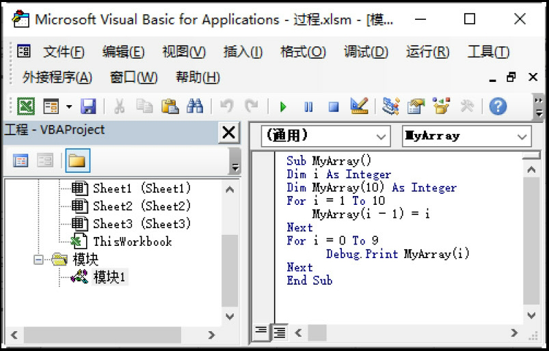Screen dimensions: 549x351
Task: Open the 调试(D) menu
Action: click(x=366, y=53)
